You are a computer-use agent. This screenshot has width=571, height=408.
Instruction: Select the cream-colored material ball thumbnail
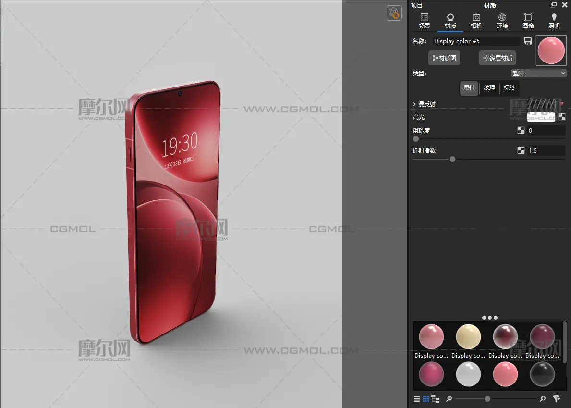tap(468, 336)
